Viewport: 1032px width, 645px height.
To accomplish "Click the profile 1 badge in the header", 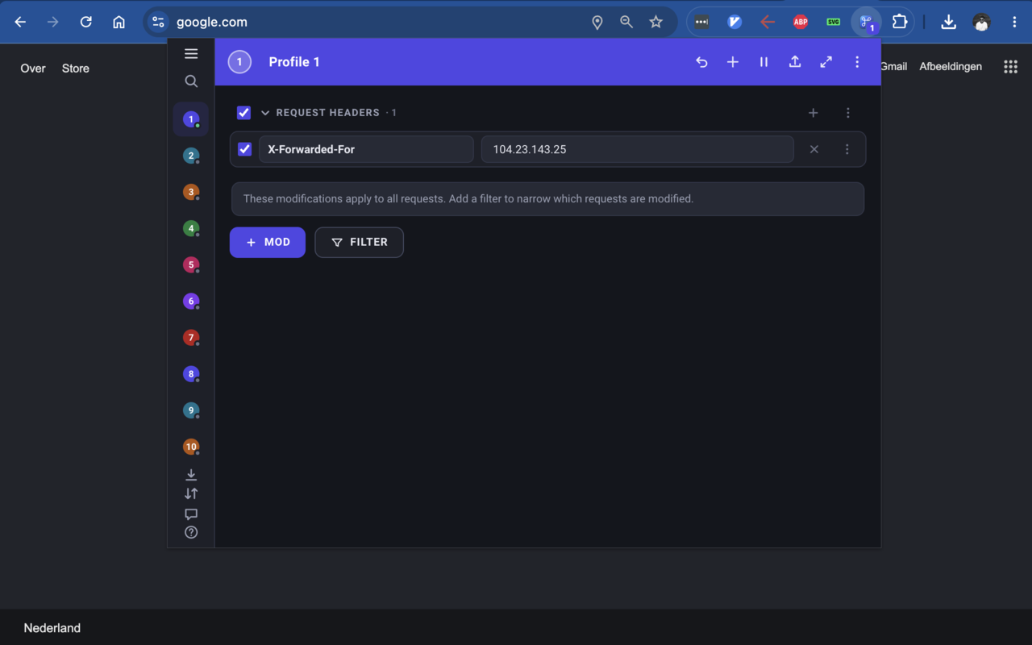I will [239, 62].
